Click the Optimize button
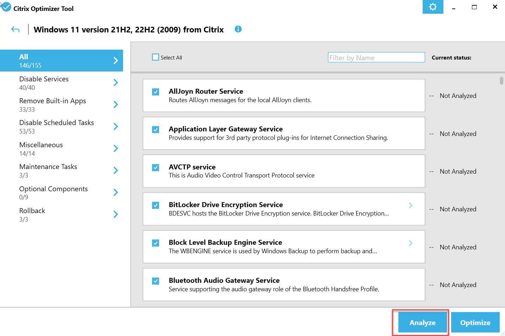 [475, 322]
